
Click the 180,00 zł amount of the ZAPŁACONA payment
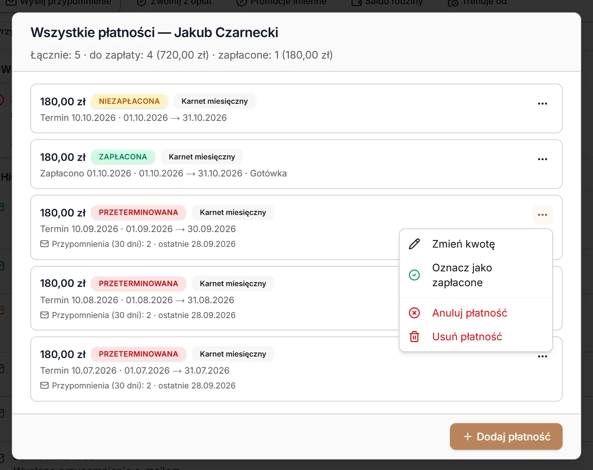pyautogui.click(x=63, y=157)
